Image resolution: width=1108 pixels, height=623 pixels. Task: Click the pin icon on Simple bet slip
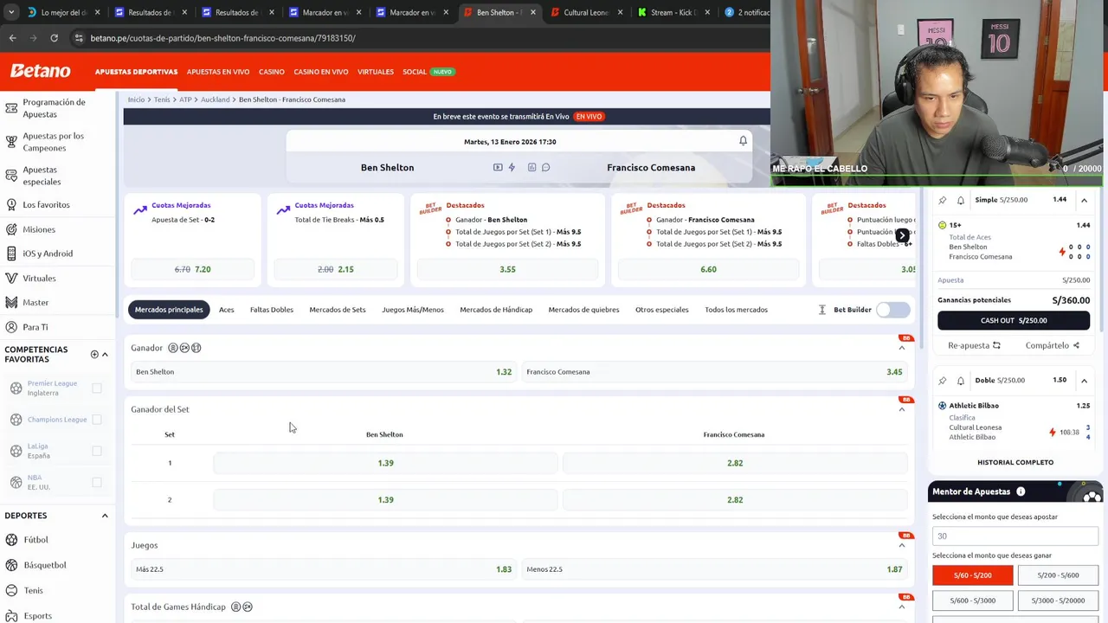pos(943,200)
